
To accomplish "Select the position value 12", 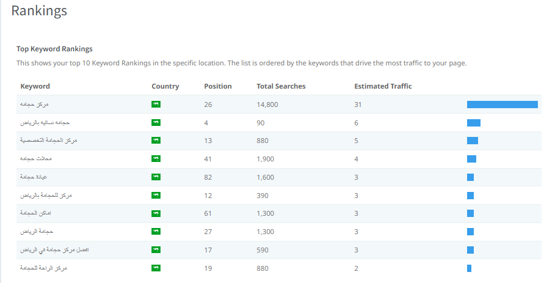I will (x=208, y=196).
